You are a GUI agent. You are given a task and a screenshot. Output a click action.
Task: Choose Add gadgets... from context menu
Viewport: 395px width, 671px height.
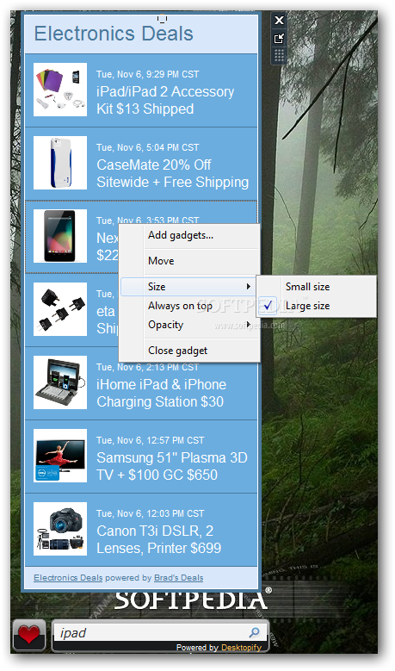coord(189,235)
